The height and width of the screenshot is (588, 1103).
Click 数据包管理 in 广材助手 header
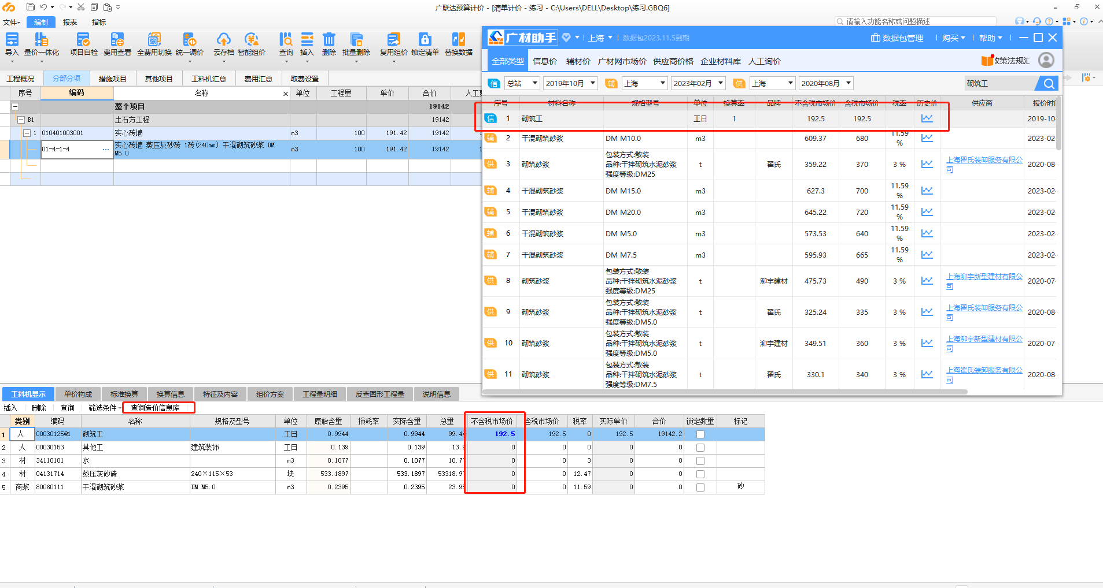pos(897,38)
